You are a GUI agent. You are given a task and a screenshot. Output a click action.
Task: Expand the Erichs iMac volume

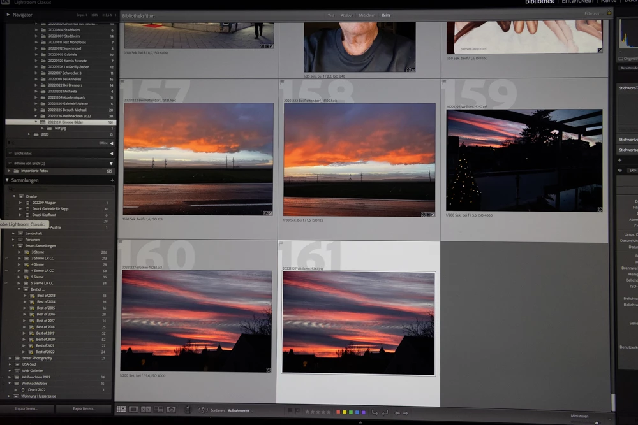click(111, 153)
